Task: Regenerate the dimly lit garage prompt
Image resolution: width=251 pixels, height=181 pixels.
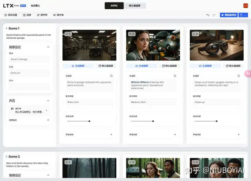Action: 111,76
